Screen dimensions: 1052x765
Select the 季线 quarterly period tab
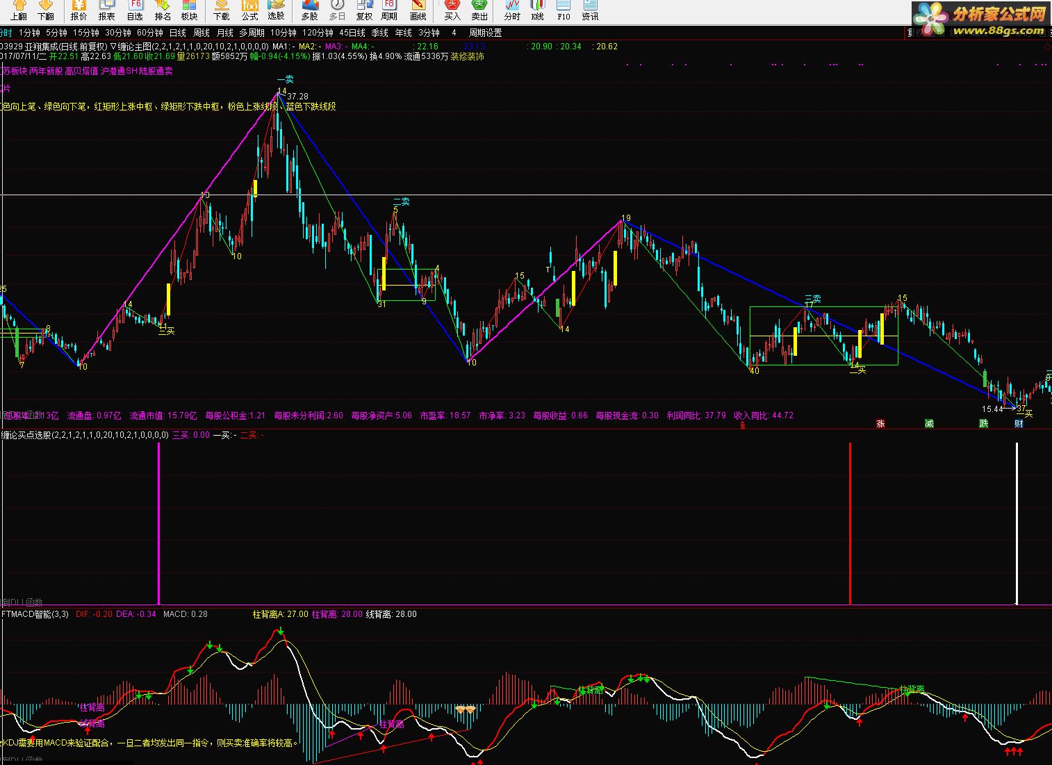coord(379,33)
